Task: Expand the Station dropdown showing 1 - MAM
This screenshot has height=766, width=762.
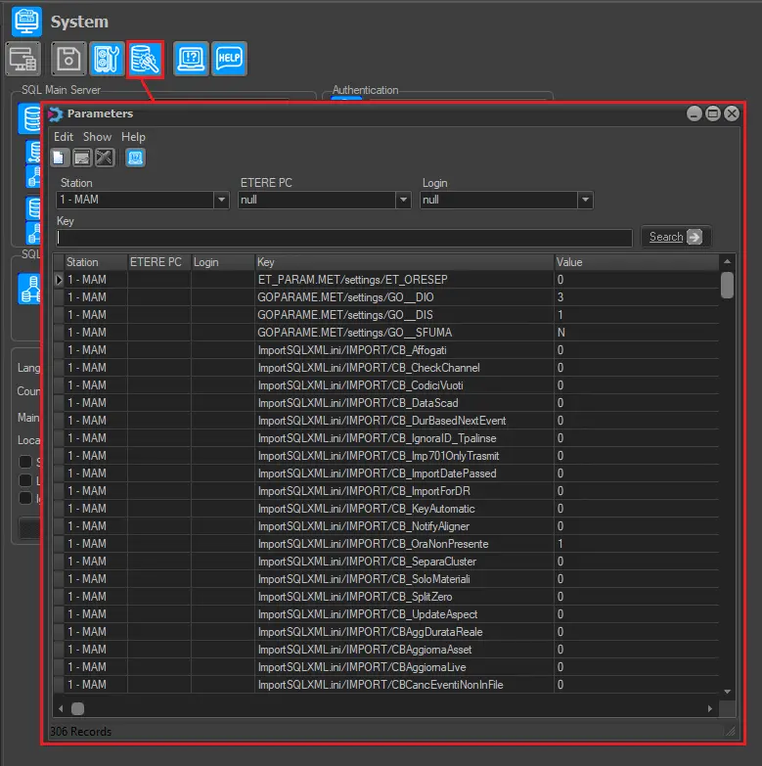Action: click(x=221, y=200)
